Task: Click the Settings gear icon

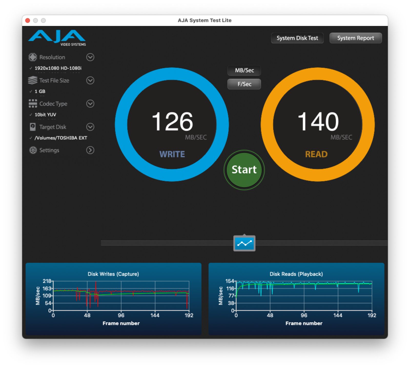Action: 33,150
